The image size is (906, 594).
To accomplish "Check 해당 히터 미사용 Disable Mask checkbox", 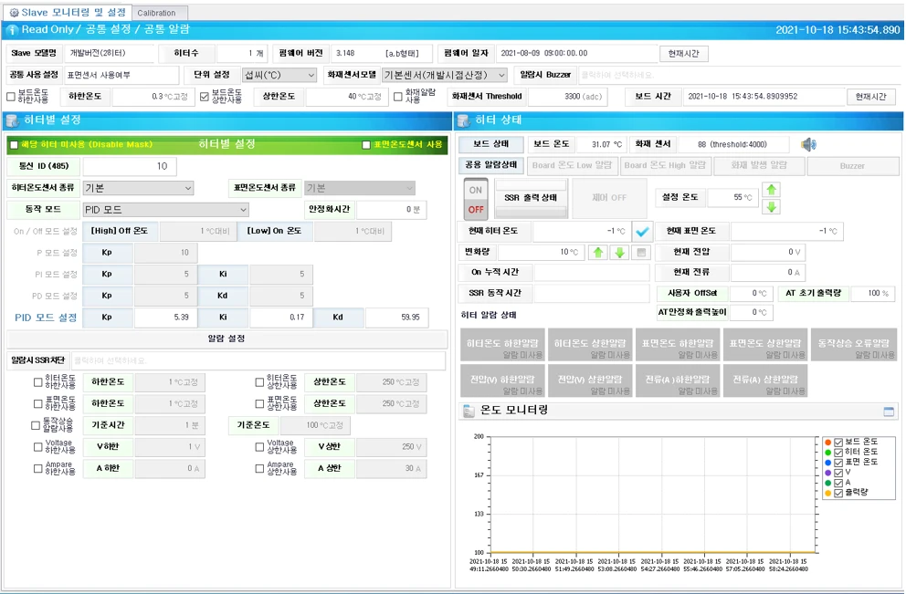I will [14, 145].
